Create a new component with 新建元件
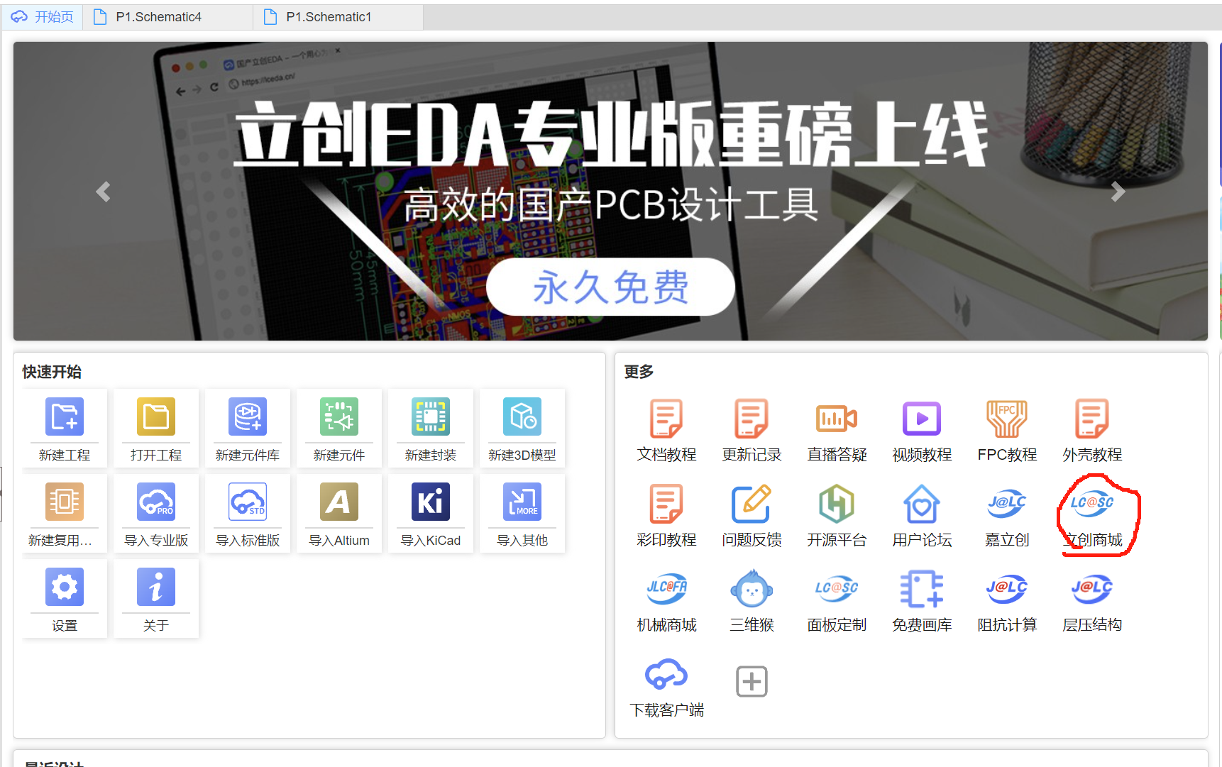Image resolution: width=1222 pixels, height=767 pixels. 339,416
